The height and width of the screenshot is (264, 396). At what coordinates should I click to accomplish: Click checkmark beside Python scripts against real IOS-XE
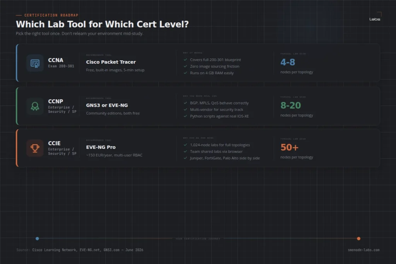click(x=185, y=116)
